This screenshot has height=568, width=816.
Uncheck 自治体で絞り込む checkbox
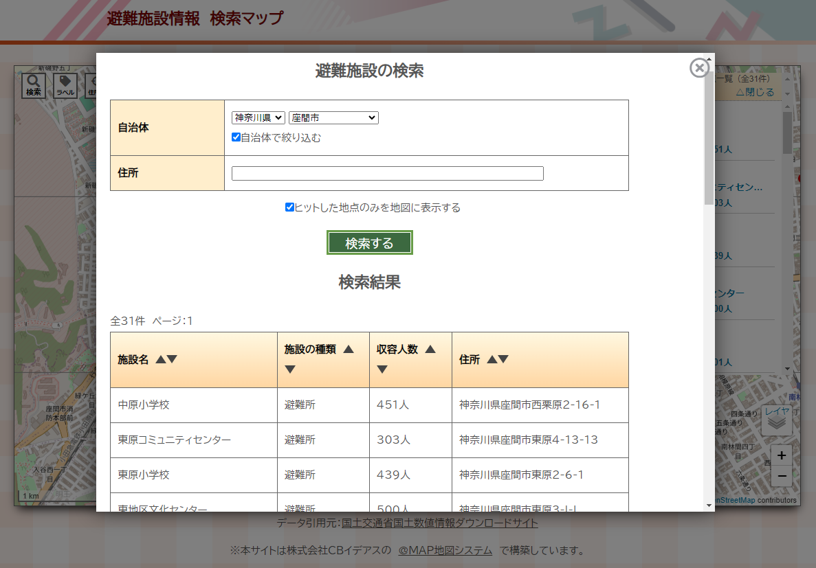[x=236, y=137]
